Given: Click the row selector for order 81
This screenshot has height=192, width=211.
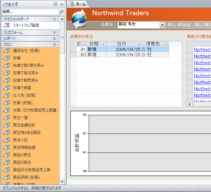Looking at the screenshot, I should [x=73, y=49].
